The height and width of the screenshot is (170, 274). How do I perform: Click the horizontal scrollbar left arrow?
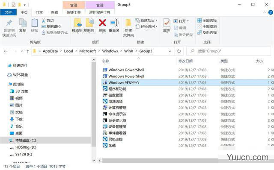100,161
